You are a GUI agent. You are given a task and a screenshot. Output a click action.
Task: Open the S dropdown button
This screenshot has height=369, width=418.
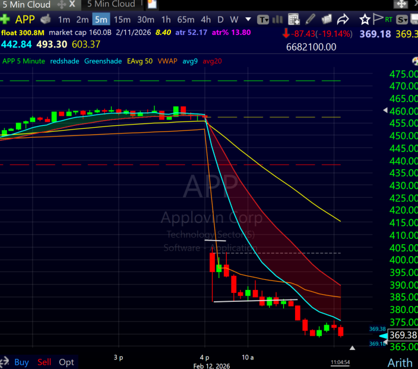click(x=402, y=20)
